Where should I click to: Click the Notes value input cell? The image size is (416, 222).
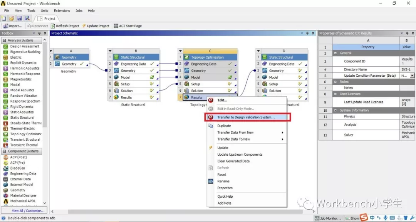pyautogui.click(x=408, y=87)
